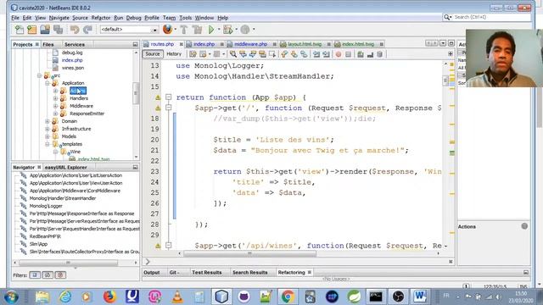
Task: Select Monolog\Logger in Navigator list
Action: click(46, 206)
